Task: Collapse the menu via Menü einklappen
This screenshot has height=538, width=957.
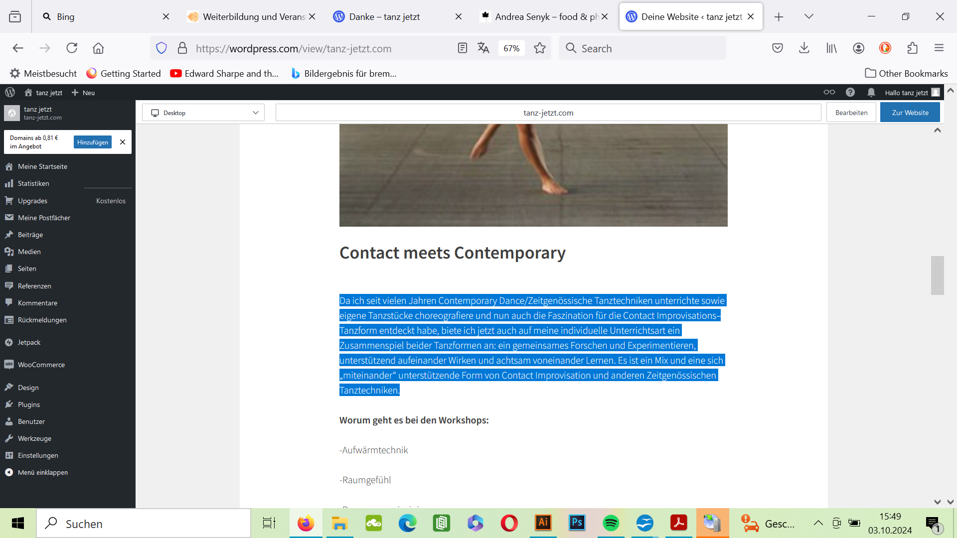Action: click(42, 472)
